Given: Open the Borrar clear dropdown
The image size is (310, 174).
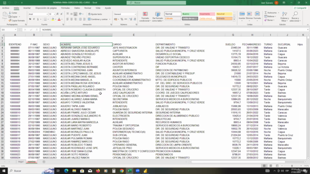Looking at the screenshot, I should (x=269, y=20).
